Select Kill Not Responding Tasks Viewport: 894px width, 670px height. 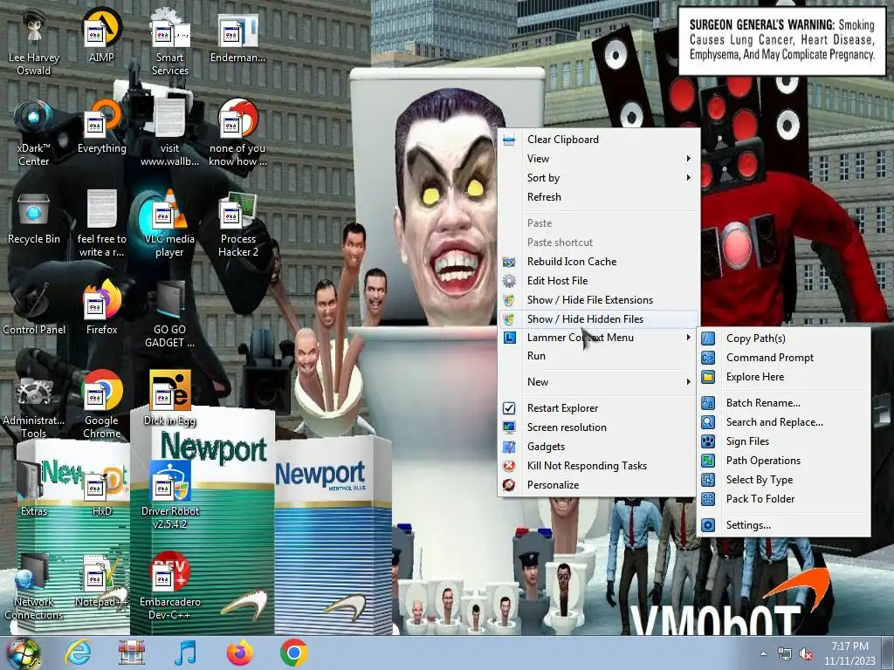[599, 466]
